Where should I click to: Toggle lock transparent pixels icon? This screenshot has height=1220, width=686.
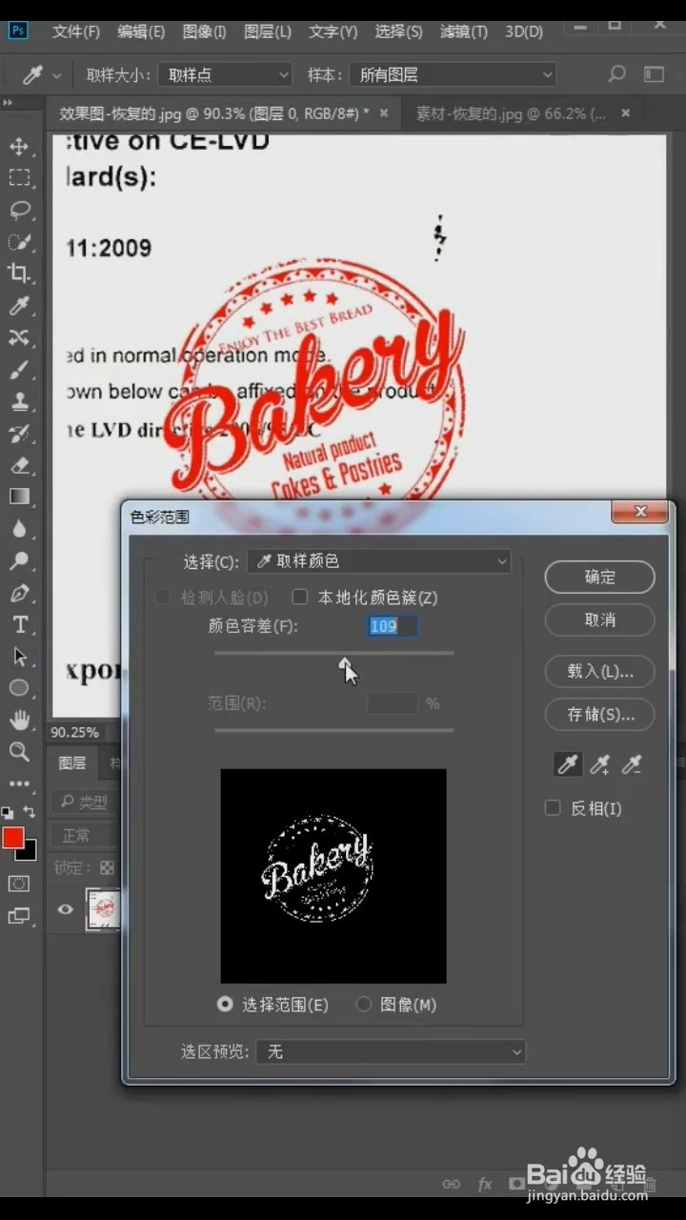(x=107, y=867)
